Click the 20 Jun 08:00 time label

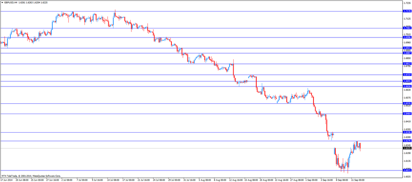pyautogui.click(x=22, y=180)
